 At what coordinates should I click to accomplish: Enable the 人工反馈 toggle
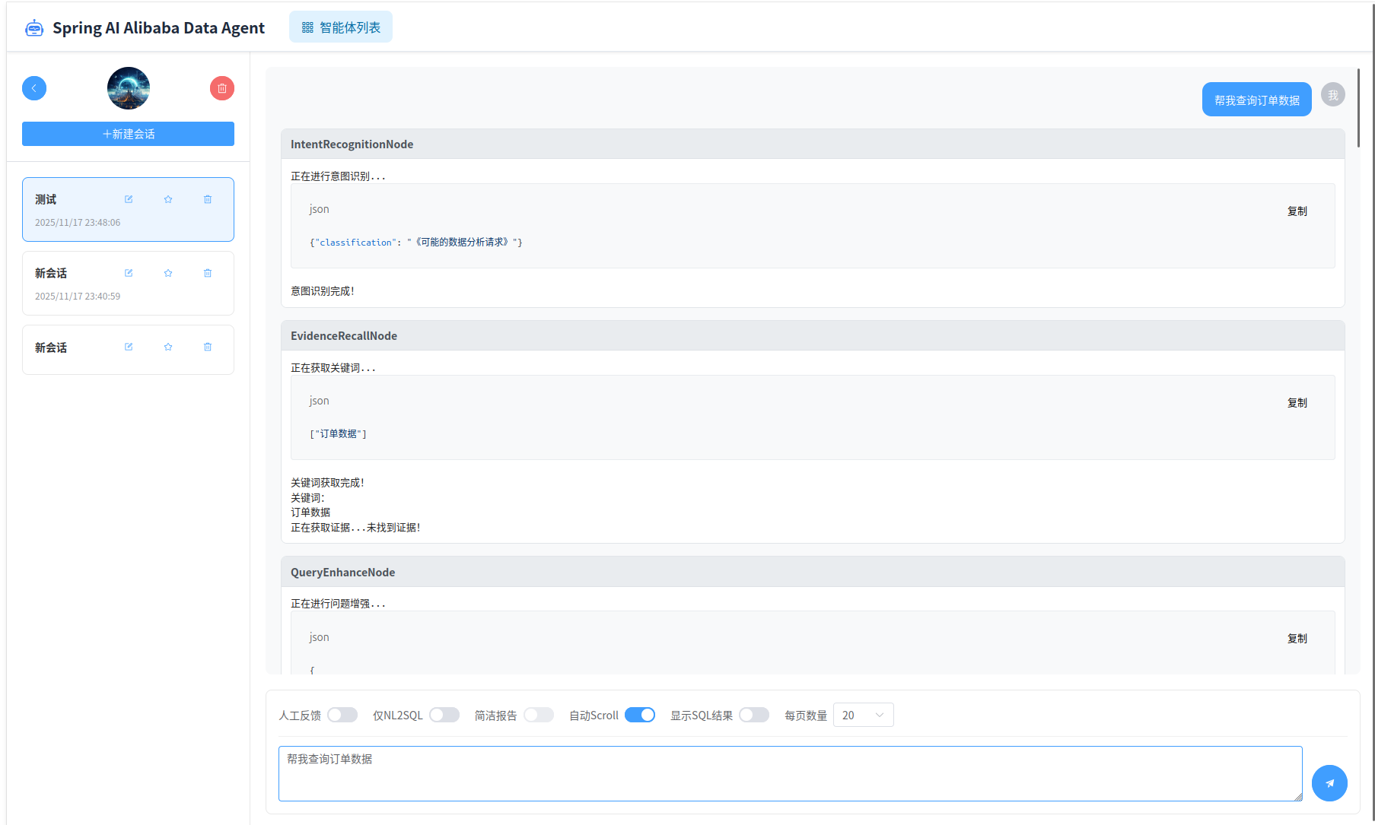pos(342,715)
